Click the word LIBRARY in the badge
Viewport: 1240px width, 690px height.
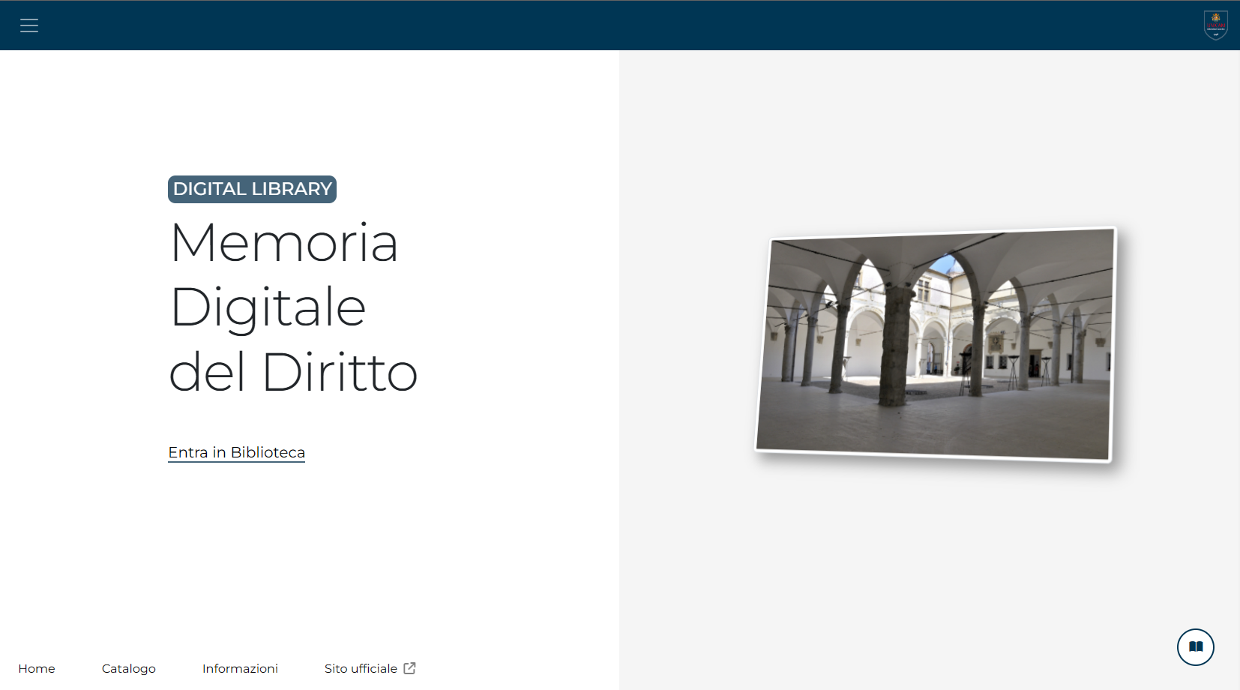click(292, 189)
